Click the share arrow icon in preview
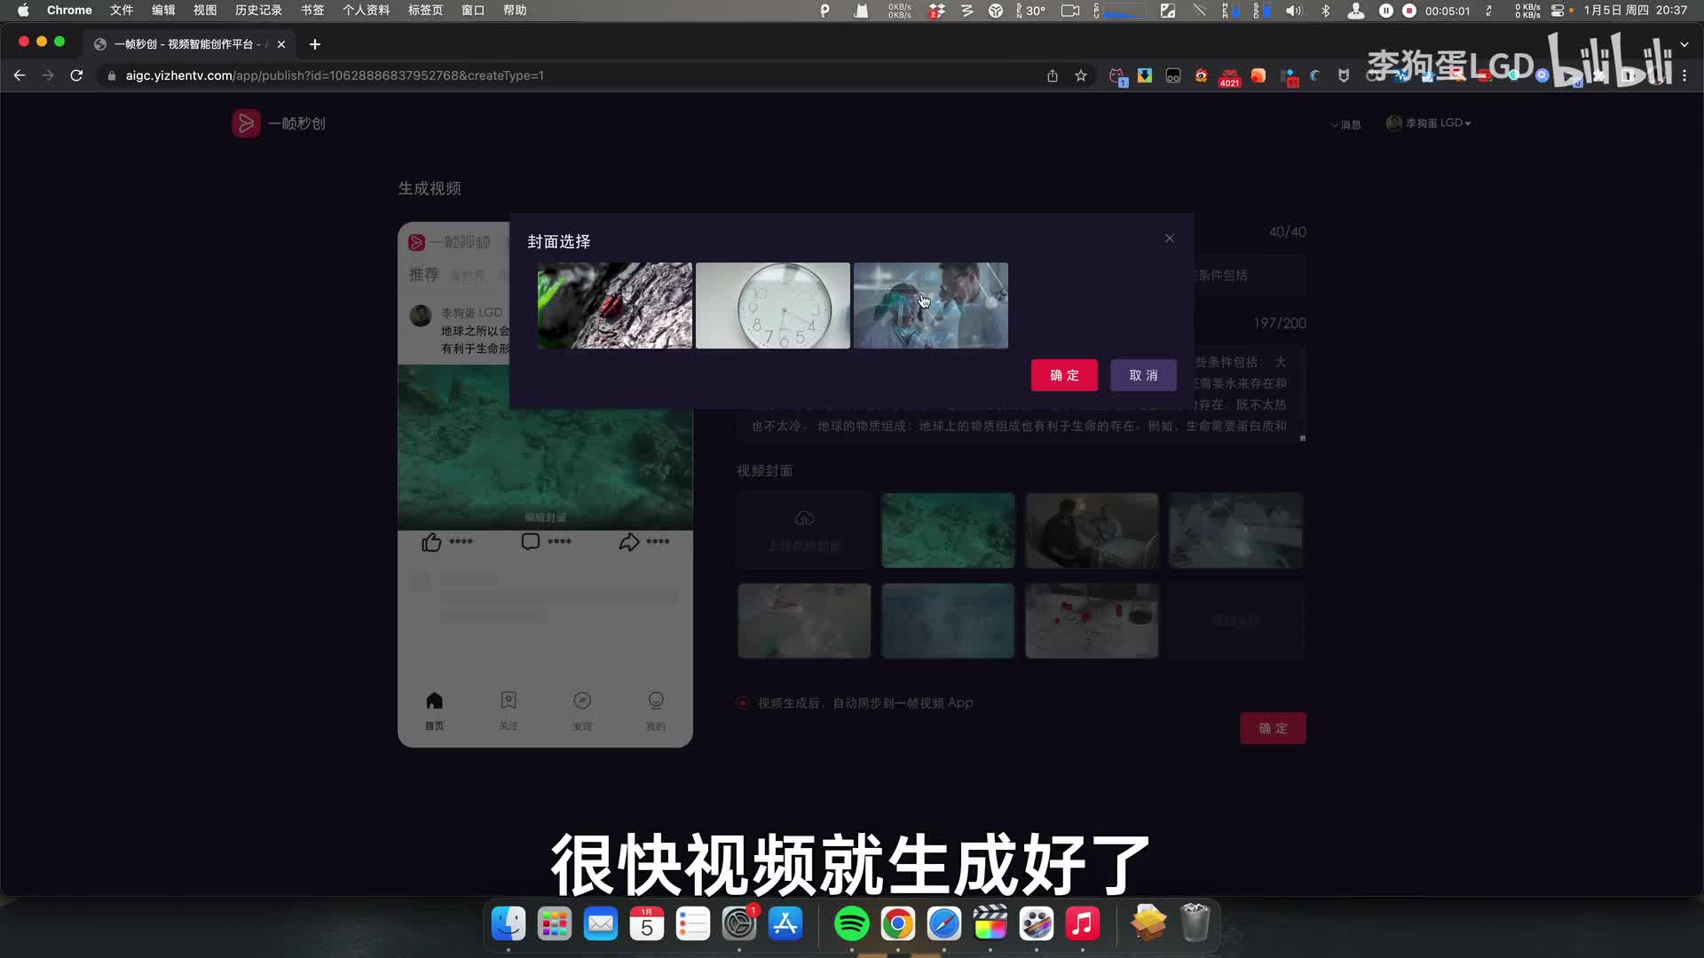The height and width of the screenshot is (958, 1704). pyautogui.click(x=629, y=542)
